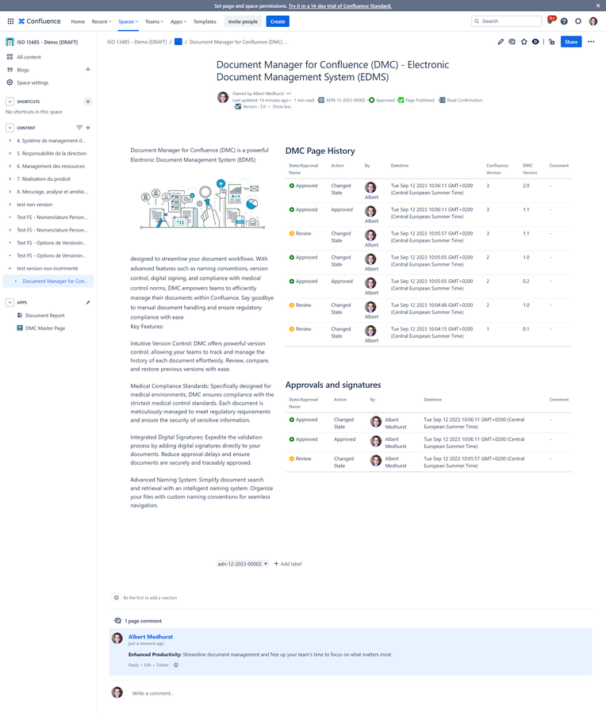Open the DMC Master Page app
606x713 pixels.
[45, 328]
